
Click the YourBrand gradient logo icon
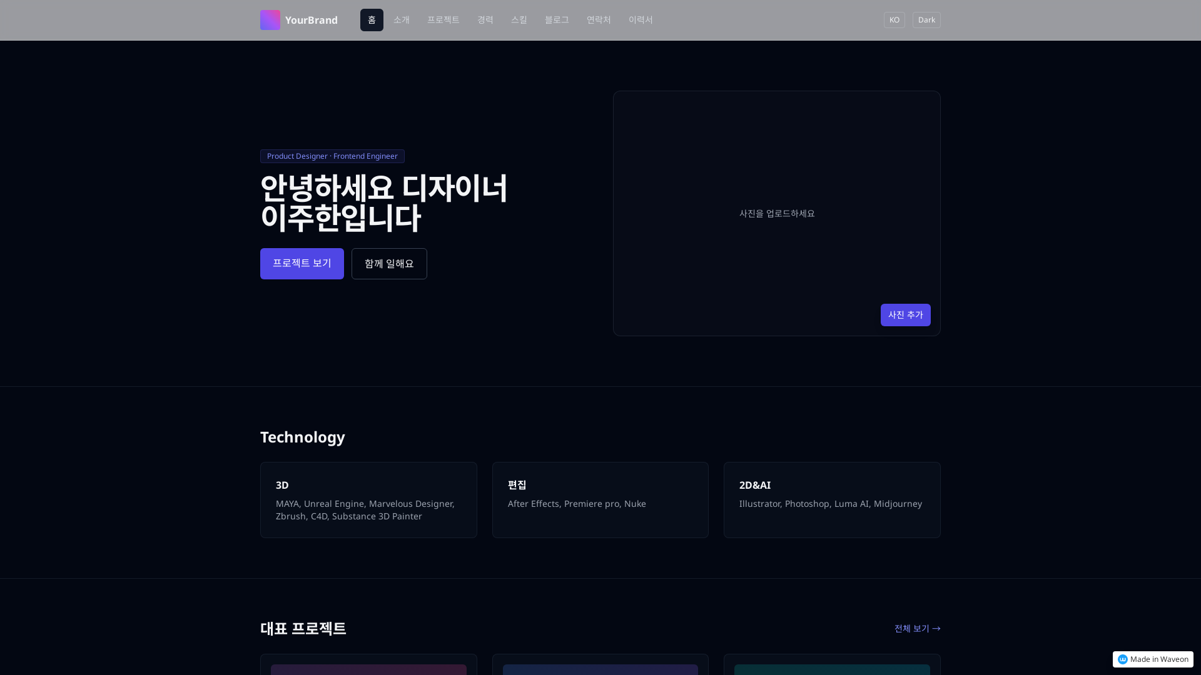270,19
